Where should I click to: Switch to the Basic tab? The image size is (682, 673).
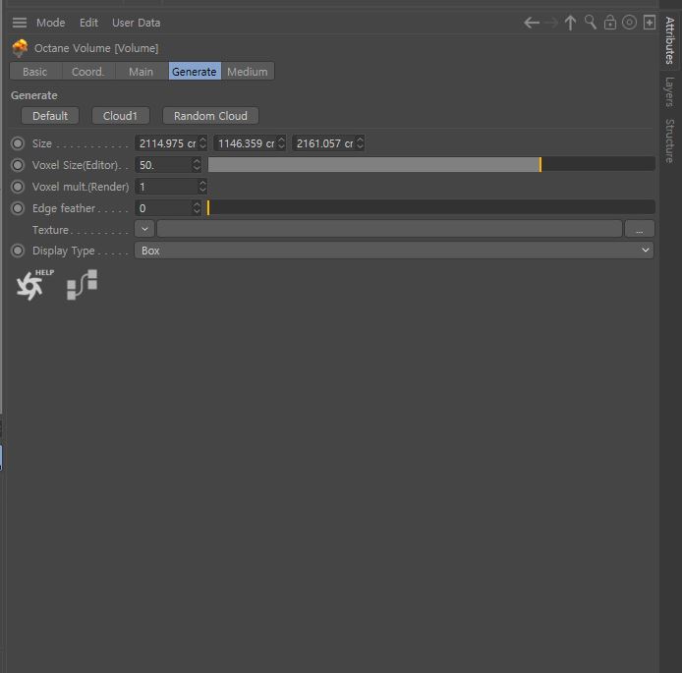pyautogui.click(x=35, y=72)
